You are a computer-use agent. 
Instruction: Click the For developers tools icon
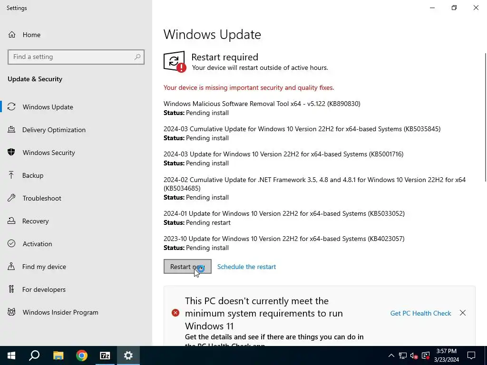11,289
